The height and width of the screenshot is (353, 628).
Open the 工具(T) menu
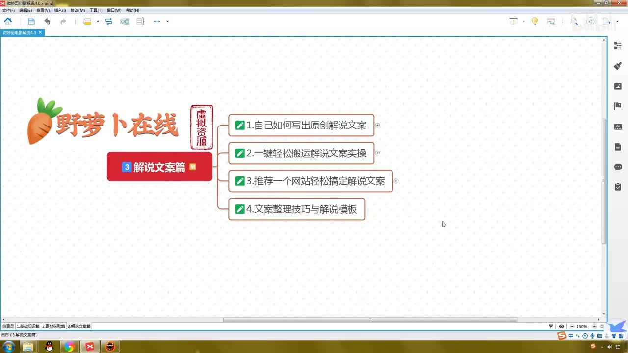click(x=96, y=10)
